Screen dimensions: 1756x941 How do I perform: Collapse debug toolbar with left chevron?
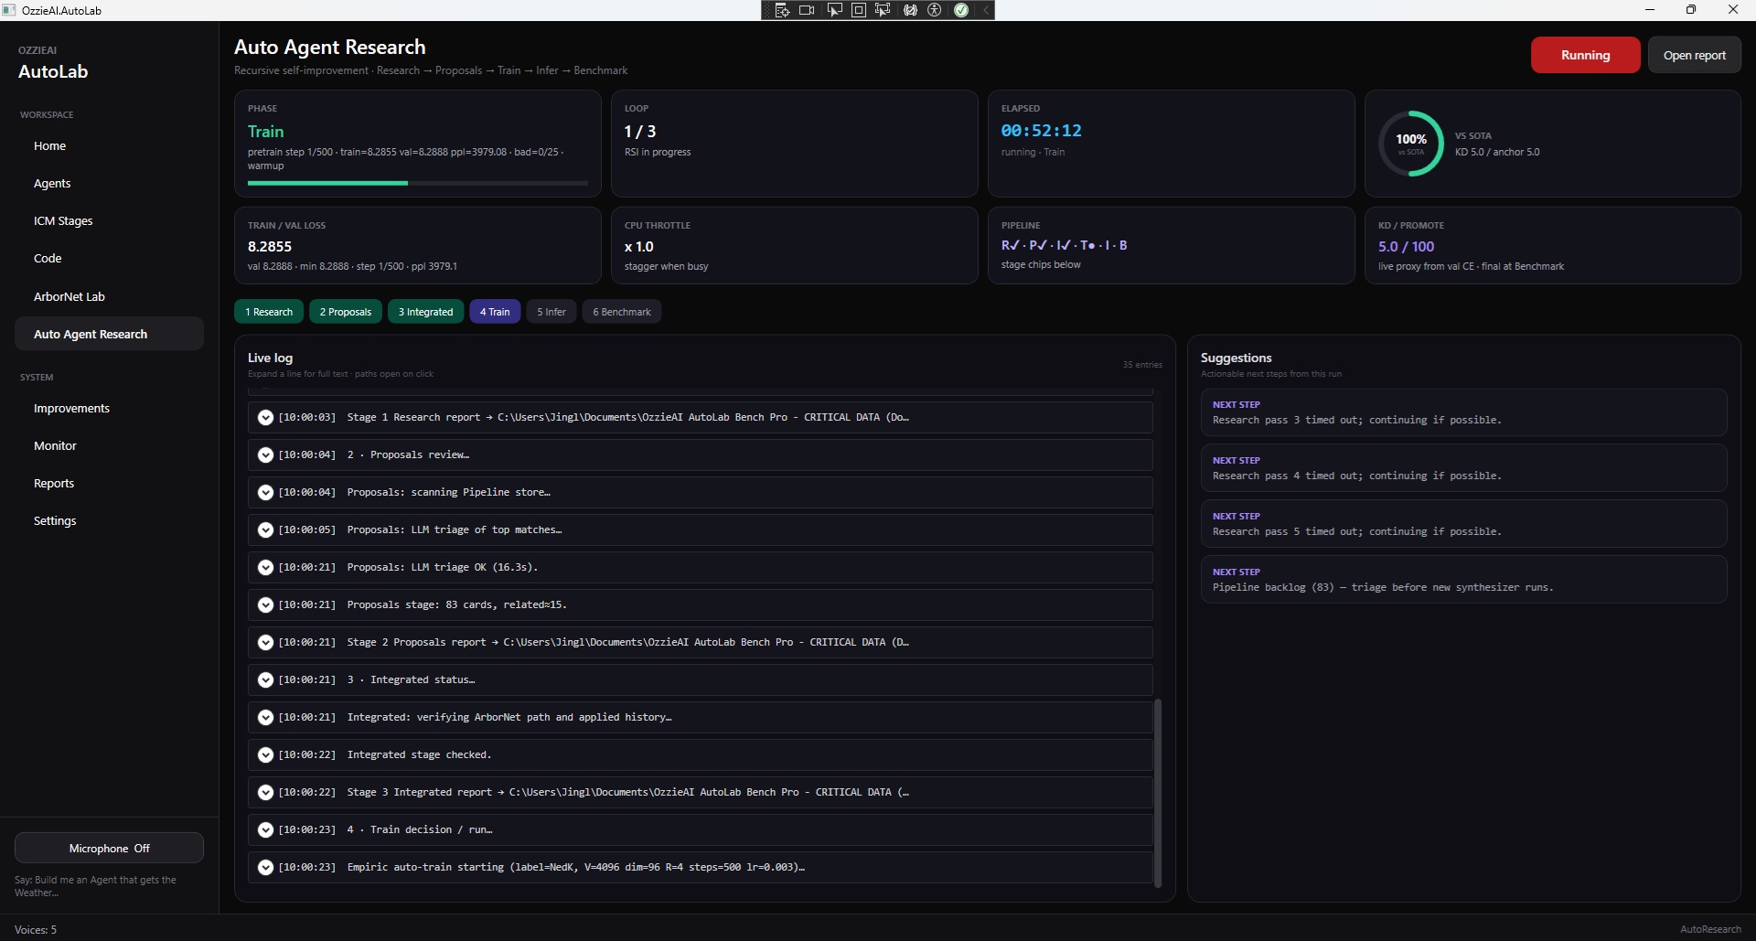click(x=986, y=10)
